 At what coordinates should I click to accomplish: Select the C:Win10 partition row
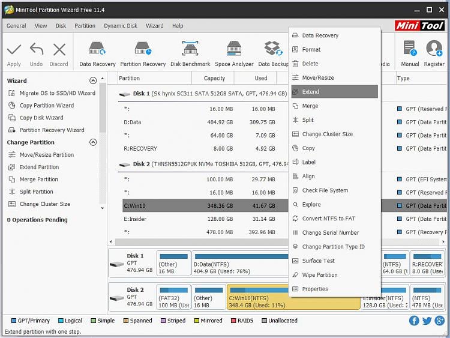tap(205, 205)
